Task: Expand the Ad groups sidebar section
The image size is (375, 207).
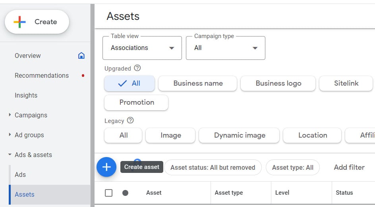Action: click(x=10, y=135)
